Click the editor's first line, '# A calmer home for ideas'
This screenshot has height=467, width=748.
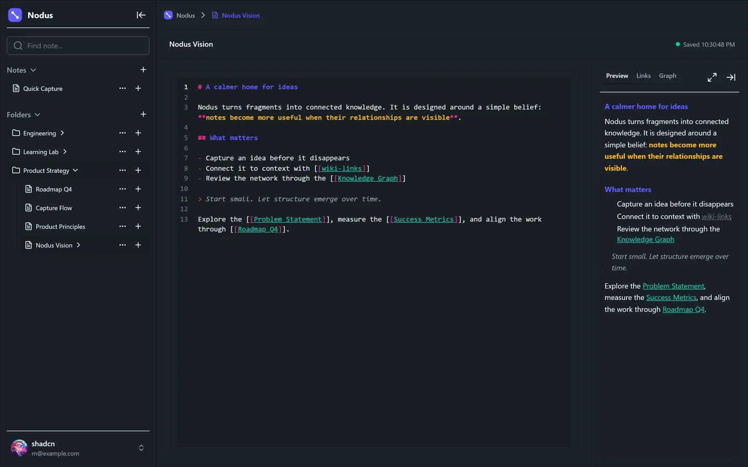[248, 87]
